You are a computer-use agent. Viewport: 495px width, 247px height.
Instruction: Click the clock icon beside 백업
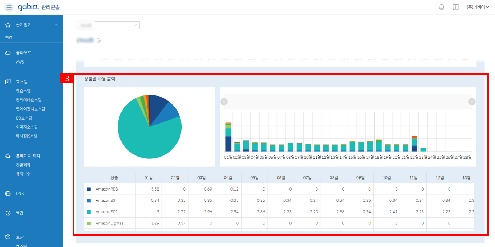point(8,213)
